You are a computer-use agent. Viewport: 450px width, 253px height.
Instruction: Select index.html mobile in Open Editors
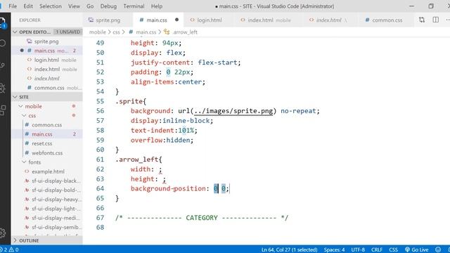pyautogui.click(x=47, y=69)
